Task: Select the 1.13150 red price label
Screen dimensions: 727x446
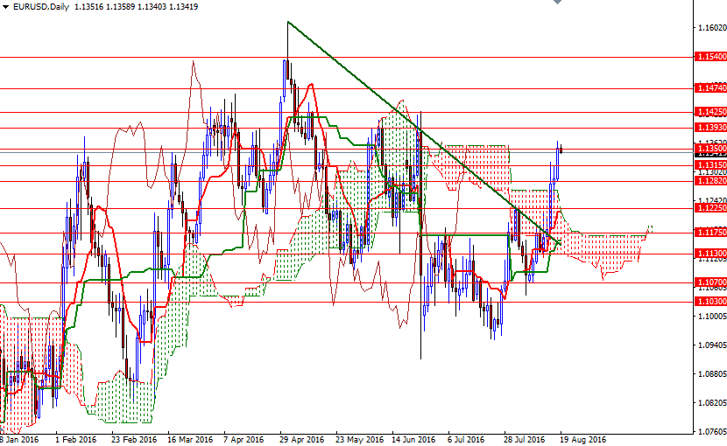Action: (710, 165)
